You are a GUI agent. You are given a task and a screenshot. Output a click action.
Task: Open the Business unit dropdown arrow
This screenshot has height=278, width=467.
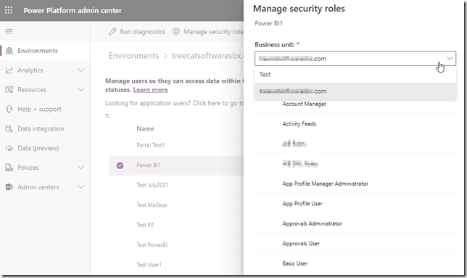450,58
